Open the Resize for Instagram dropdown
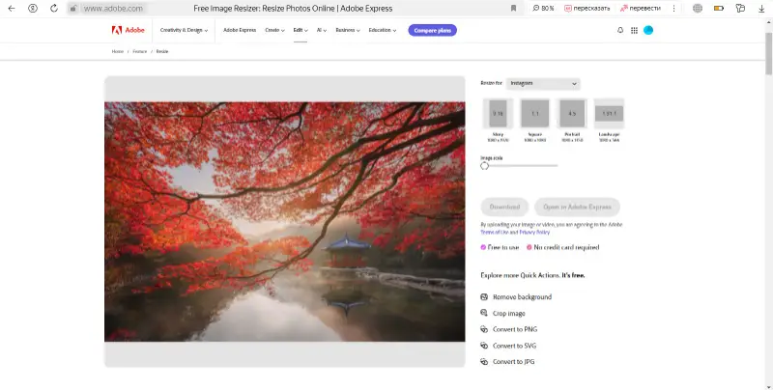 click(x=543, y=83)
